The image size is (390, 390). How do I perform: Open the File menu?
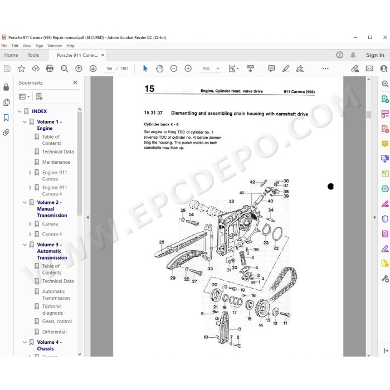(4, 46)
